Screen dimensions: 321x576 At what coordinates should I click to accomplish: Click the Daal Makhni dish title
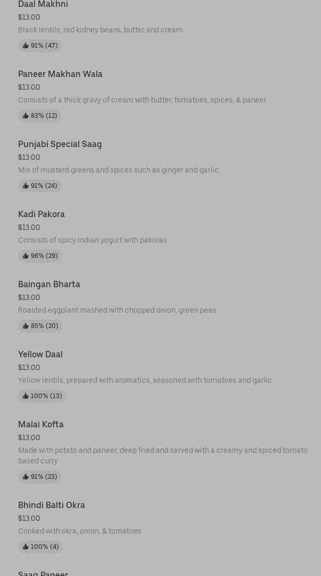tap(43, 5)
